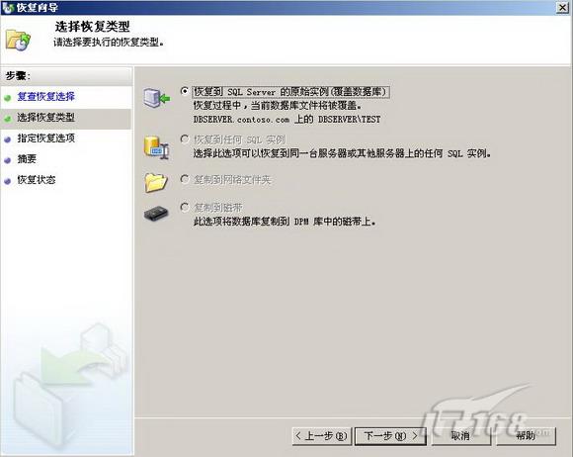
Task: Click the server restore icon beside the first option
Action: point(156,98)
